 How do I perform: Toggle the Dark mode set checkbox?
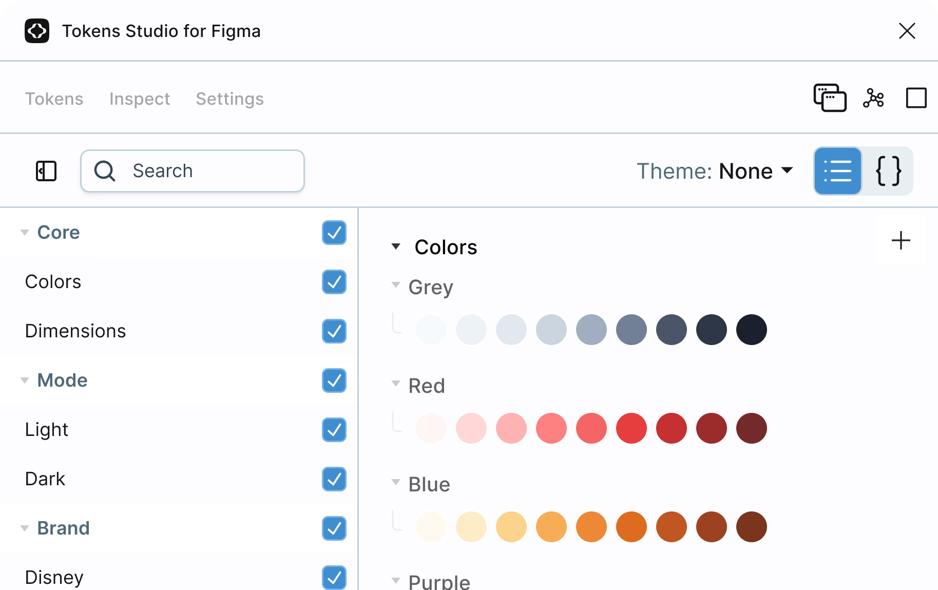334,479
